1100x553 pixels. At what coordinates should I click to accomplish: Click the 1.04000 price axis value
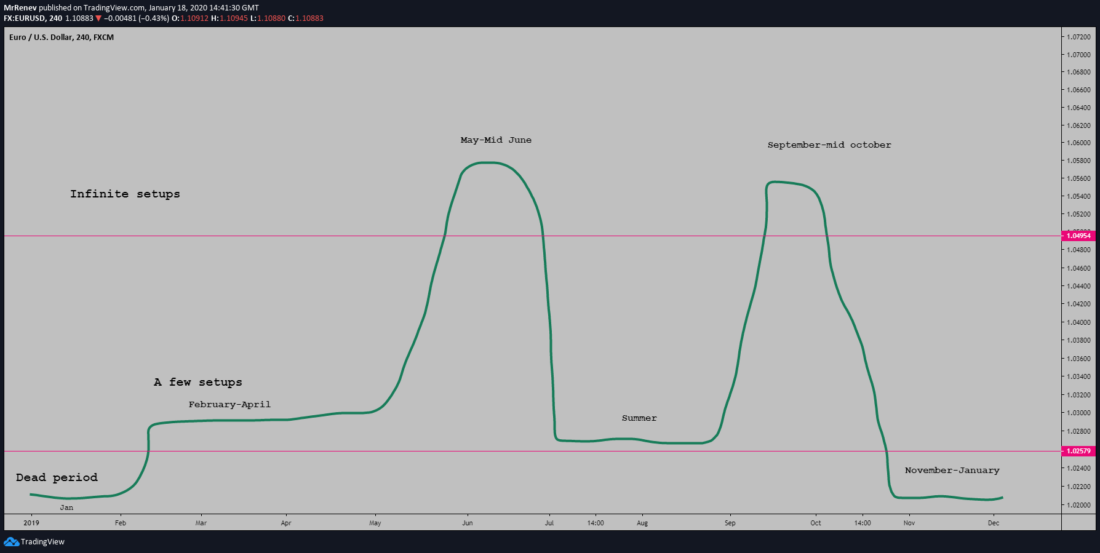pyautogui.click(x=1079, y=322)
